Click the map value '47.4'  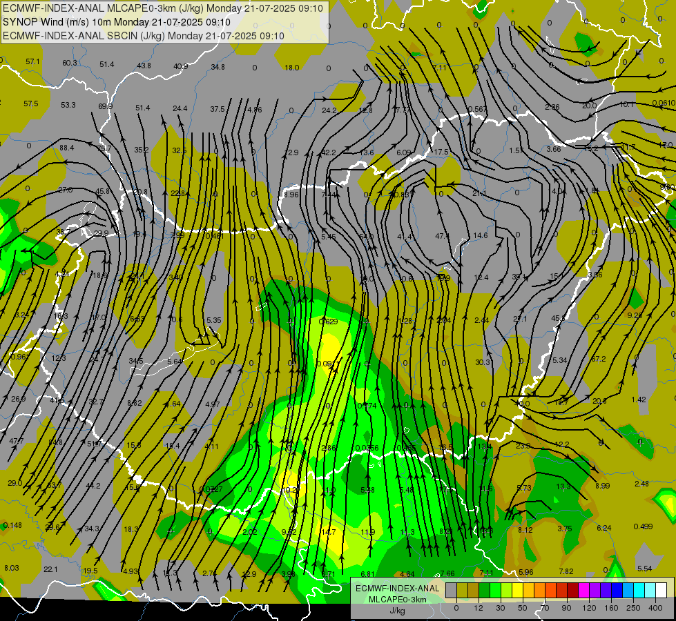click(443, 236)
